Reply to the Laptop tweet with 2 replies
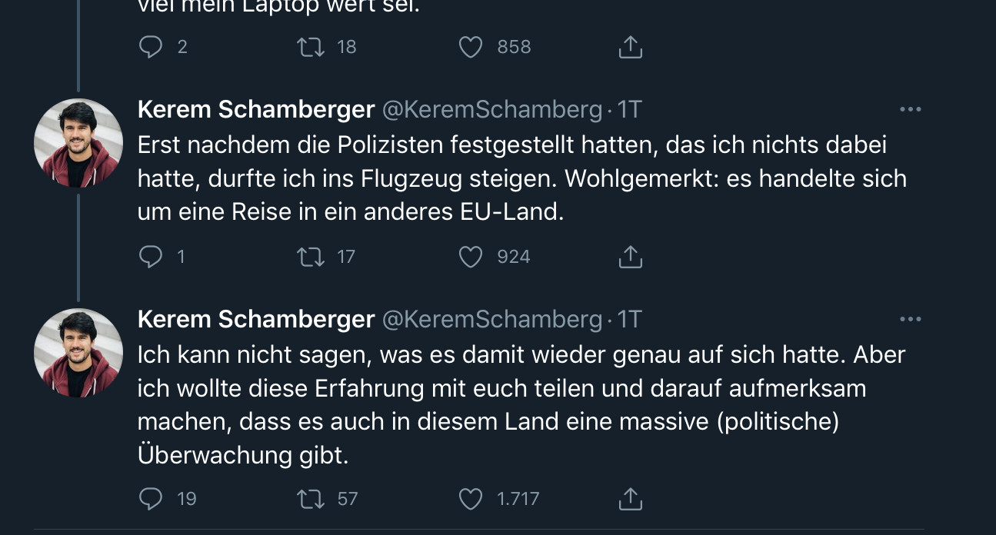Image resolution: width=996 pixels, height=535 pixels. click(x=150, y=48)
